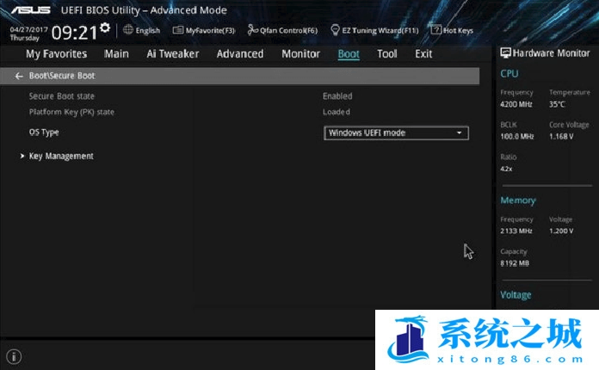
Task: Click the EZ Tuning Wizard lightbulb icon
Action: pyautogui.click(x=335, y=30)
